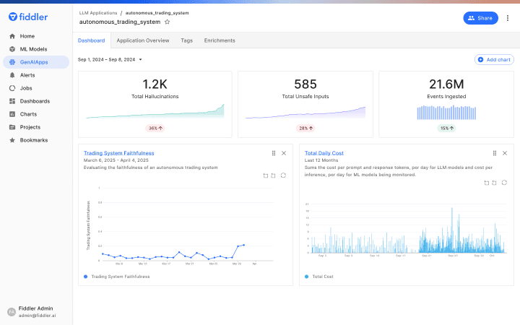The image size is (520, 325).
Task: Click admin@fiddler.ai email text
Action: tap(37, 316)
